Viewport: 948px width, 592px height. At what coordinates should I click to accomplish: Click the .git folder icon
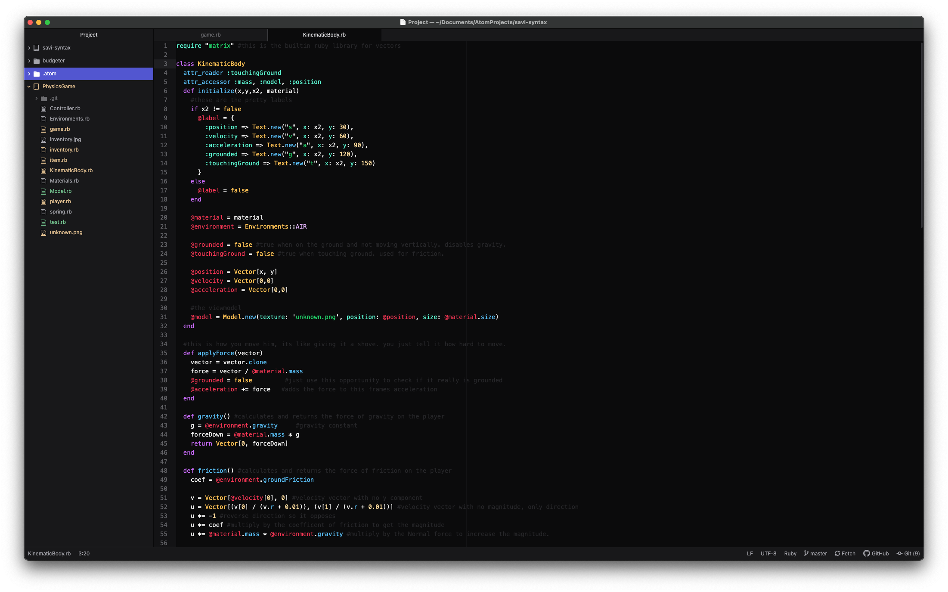(x=44, y=98)
